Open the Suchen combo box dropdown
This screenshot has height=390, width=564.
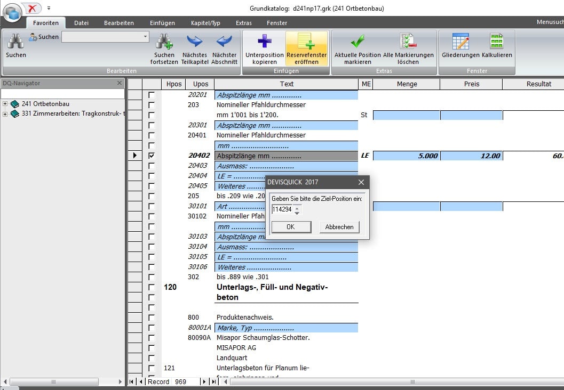coord(145,37)
